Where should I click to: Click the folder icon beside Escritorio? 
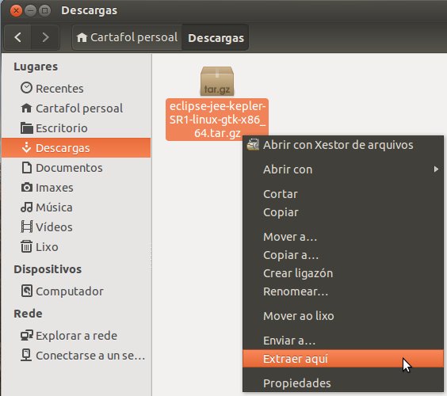tap(26, 128)
